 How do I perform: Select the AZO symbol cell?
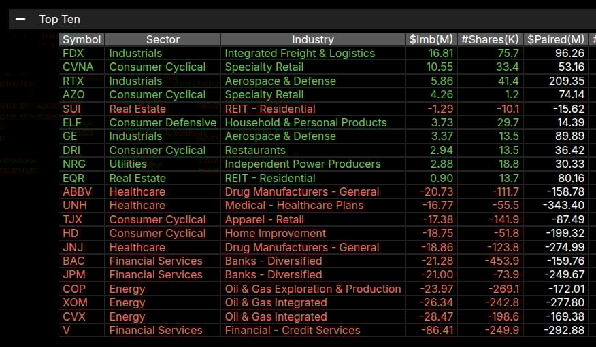[82, 95]
